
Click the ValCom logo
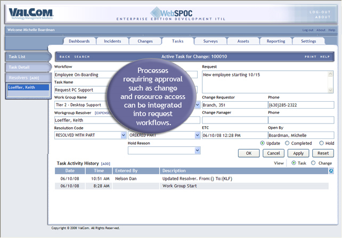[31, 14]
